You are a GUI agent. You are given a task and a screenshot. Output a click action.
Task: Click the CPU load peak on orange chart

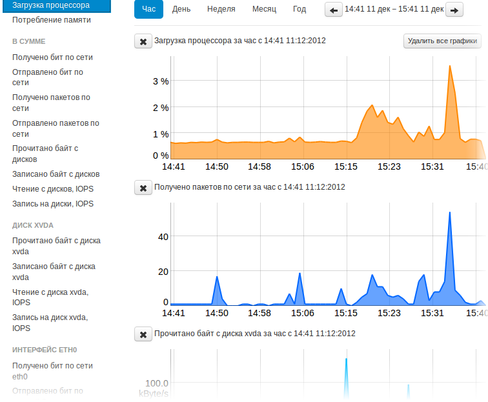[449, 66]
